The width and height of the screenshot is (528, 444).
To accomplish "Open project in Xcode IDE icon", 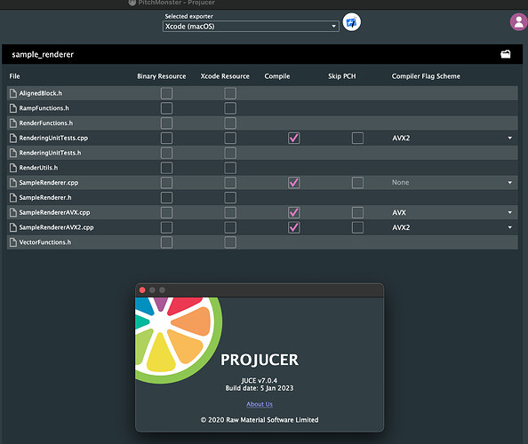I will pos(351,22).
